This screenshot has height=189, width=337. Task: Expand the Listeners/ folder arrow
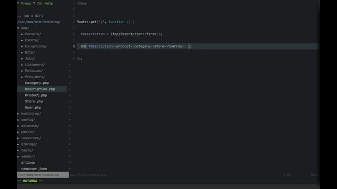coord(22,65)
